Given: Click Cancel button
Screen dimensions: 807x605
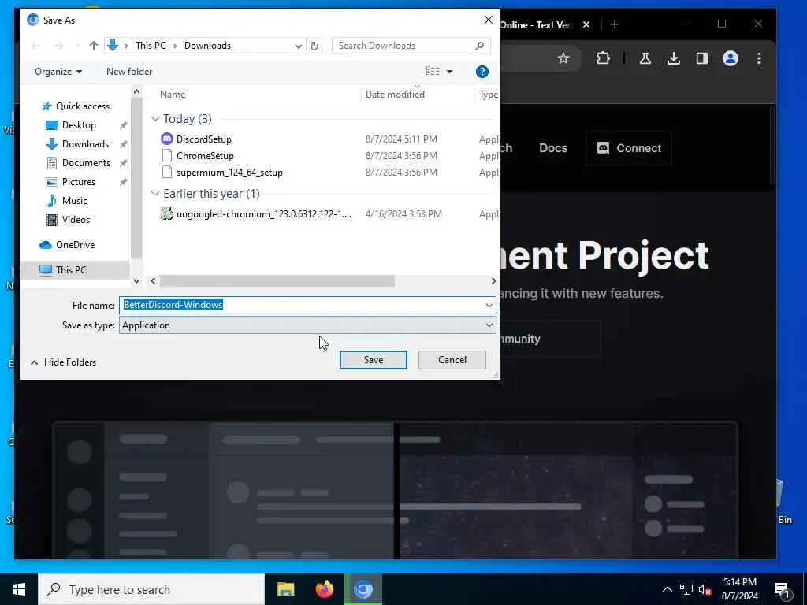Looking at the screenshot, I should pos(452,359).
